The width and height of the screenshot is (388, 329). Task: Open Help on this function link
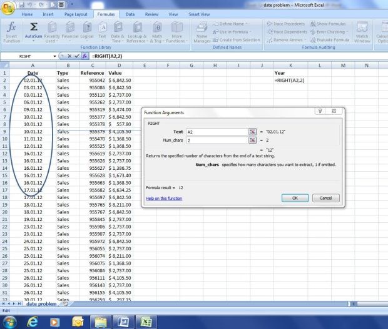164,198
